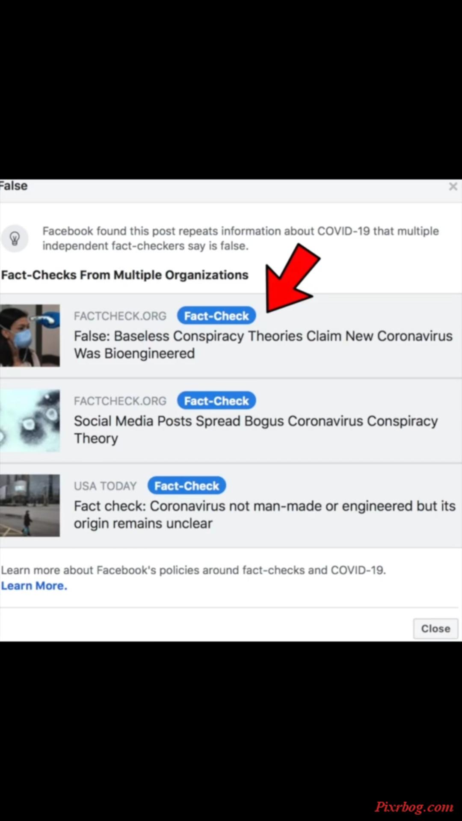462x821 pixels.
Task: Click the lightbulb info icon
Action: pos(15,238)
